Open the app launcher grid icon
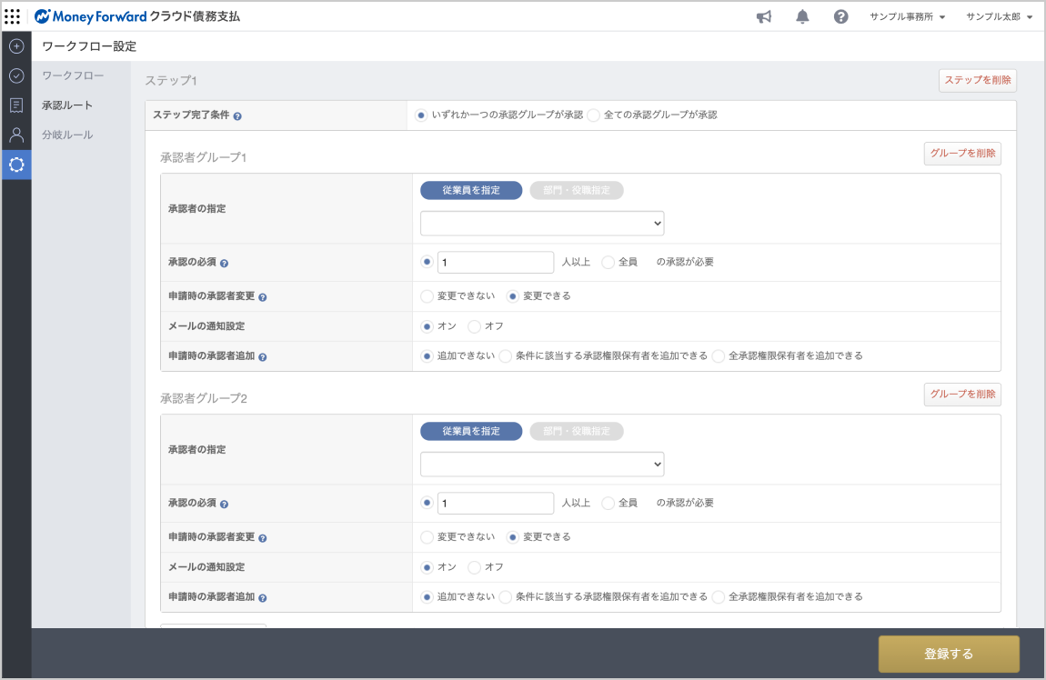Screen dimensions: 1046x680 pos(13,16)
